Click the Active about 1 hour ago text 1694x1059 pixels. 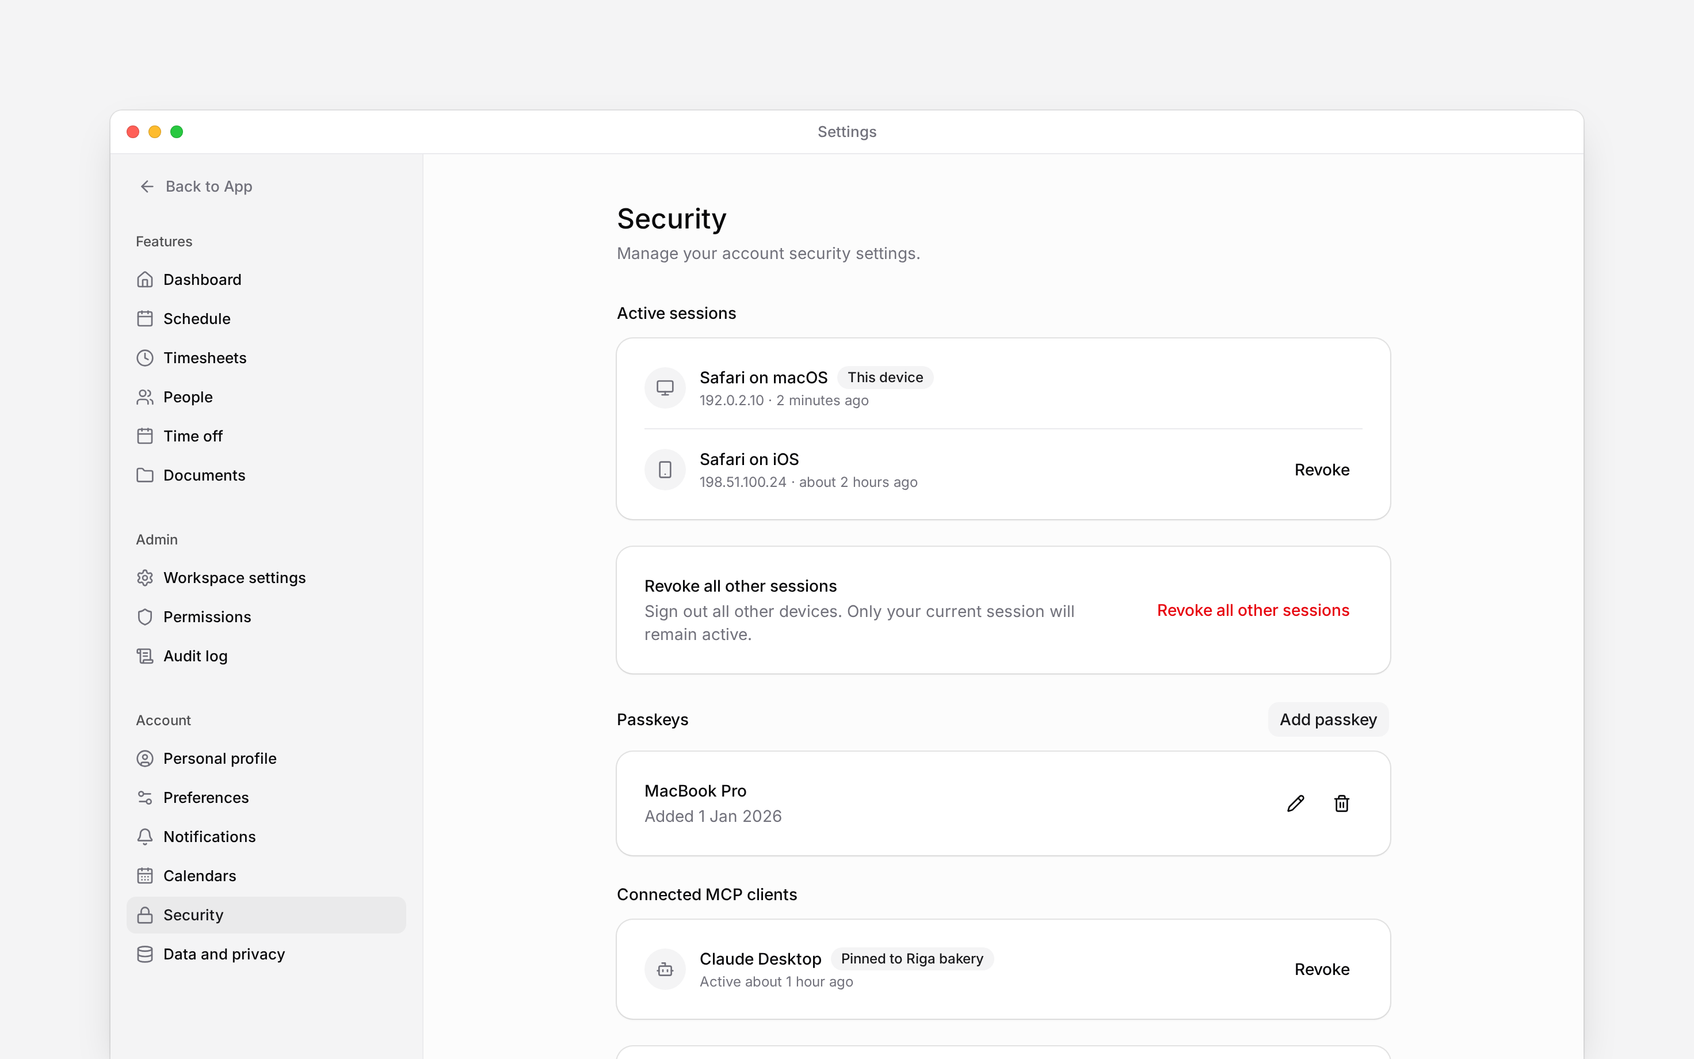coord(776,982)
